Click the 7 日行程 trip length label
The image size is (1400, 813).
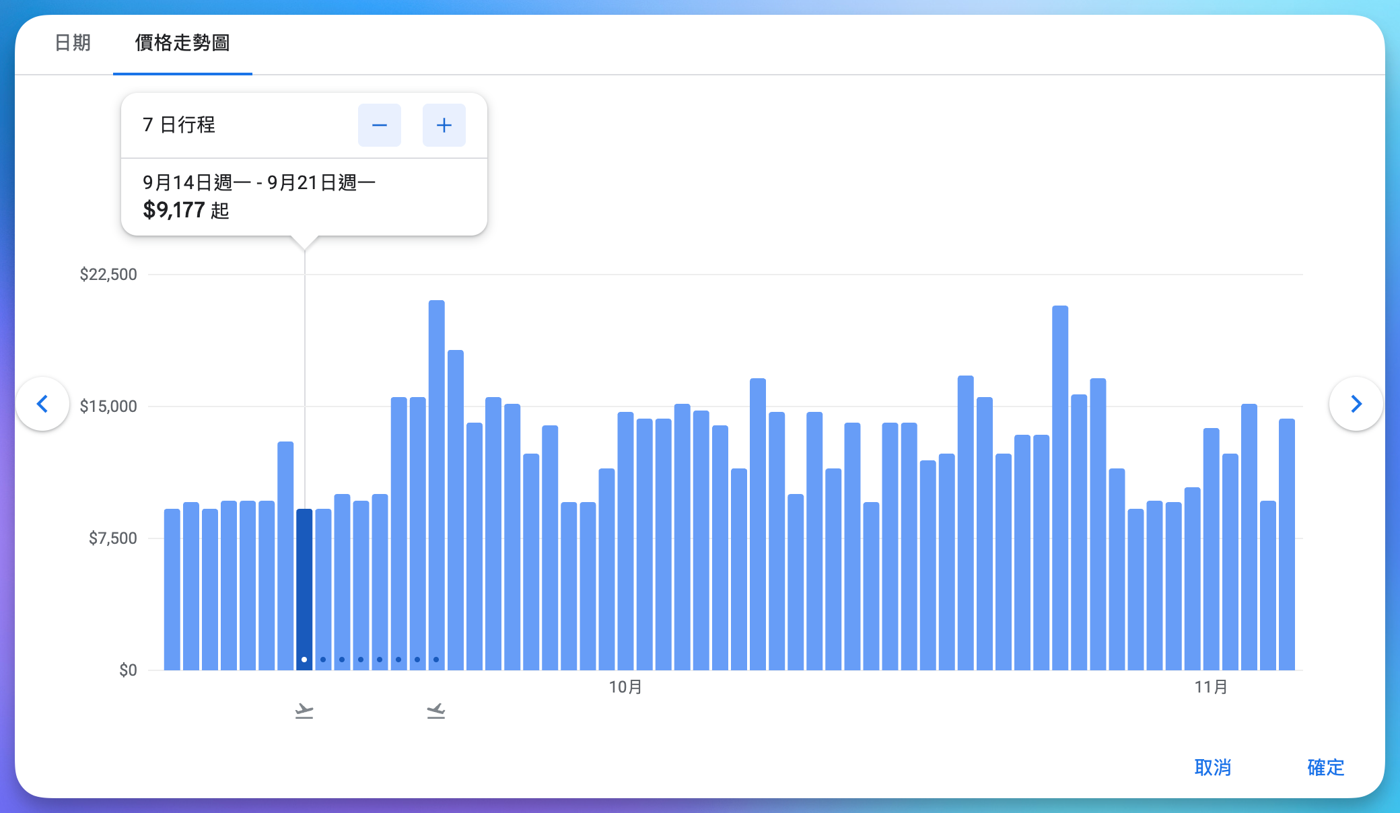(179, 125)
